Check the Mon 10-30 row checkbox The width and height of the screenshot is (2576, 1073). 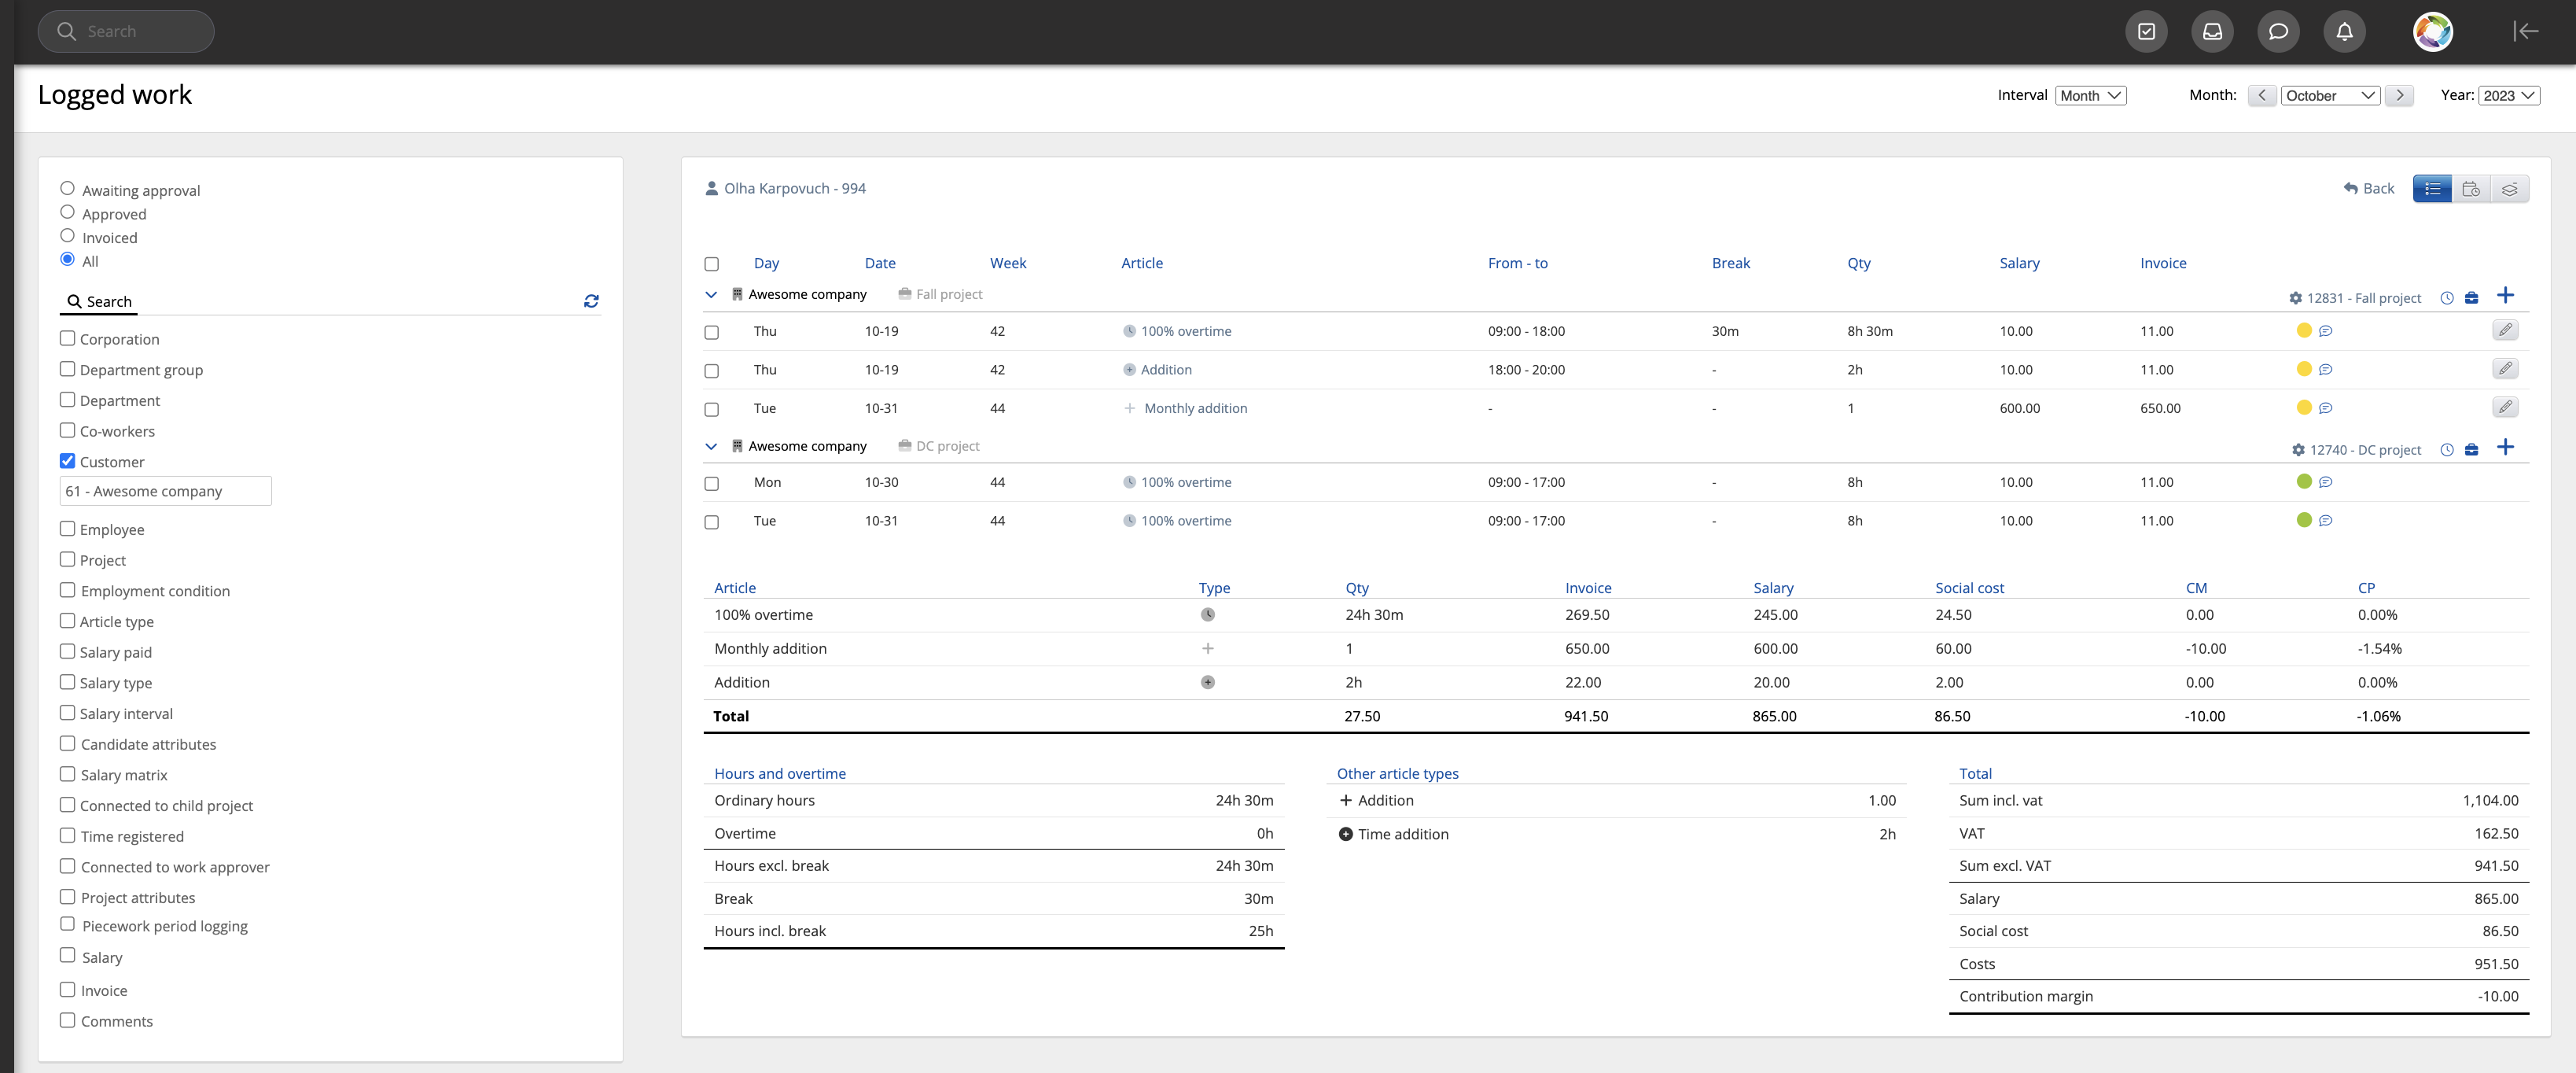pos(711,483)
